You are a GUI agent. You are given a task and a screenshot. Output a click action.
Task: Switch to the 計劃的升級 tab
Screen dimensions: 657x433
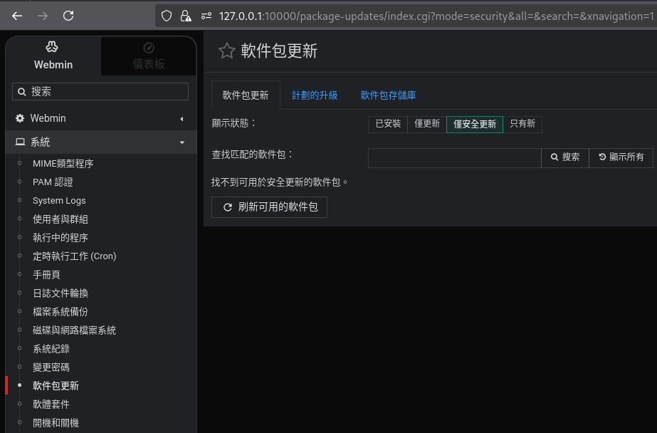click(x=315, y=95)
